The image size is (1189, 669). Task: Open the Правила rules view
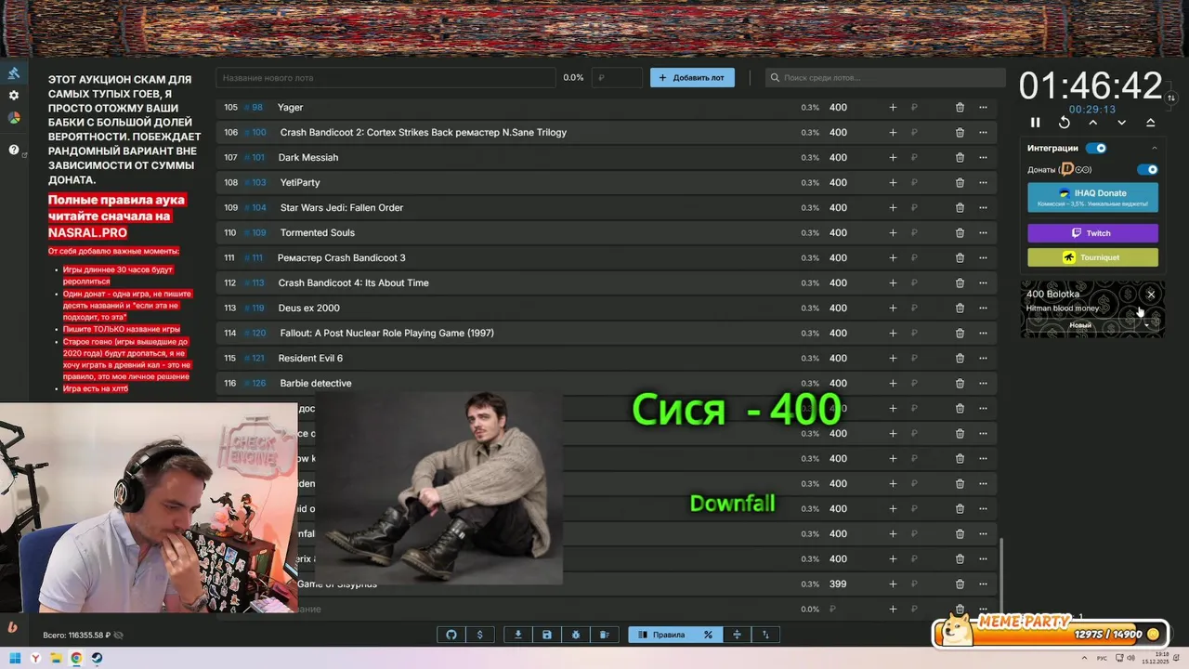tap(661, 635)
